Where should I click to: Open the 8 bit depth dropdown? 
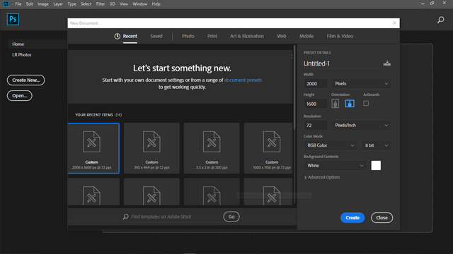377,145
